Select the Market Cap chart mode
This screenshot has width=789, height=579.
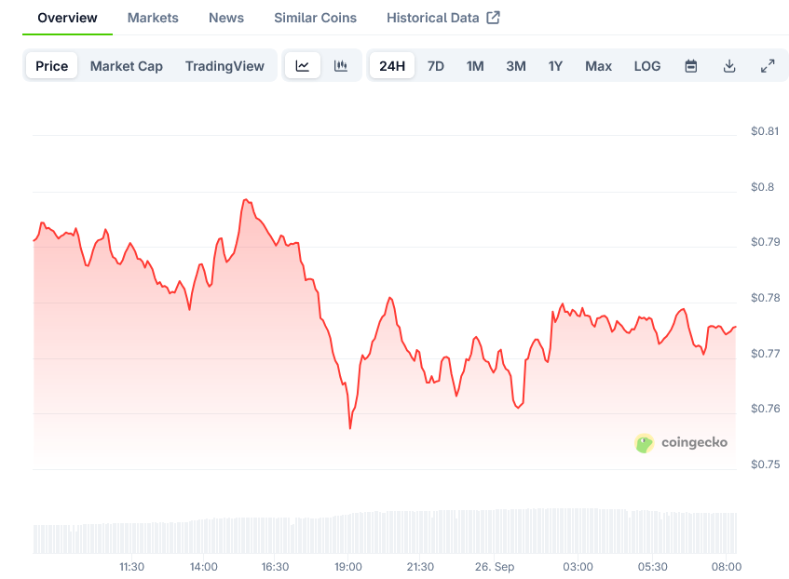(x=127, y=66)
